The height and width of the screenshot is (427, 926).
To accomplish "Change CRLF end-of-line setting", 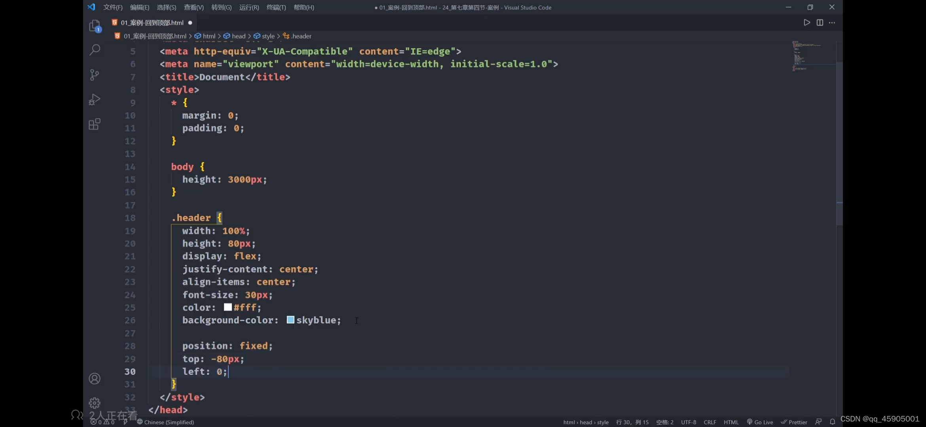I will (710, 422).
